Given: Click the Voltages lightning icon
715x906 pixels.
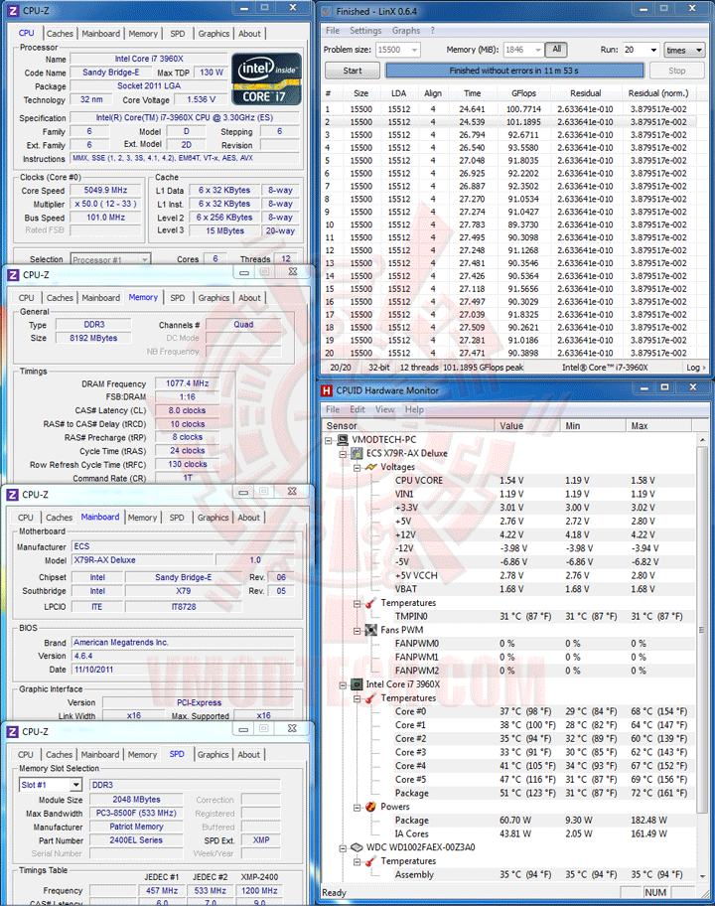Looking at the screenshot, I should (x=370, y=467).
